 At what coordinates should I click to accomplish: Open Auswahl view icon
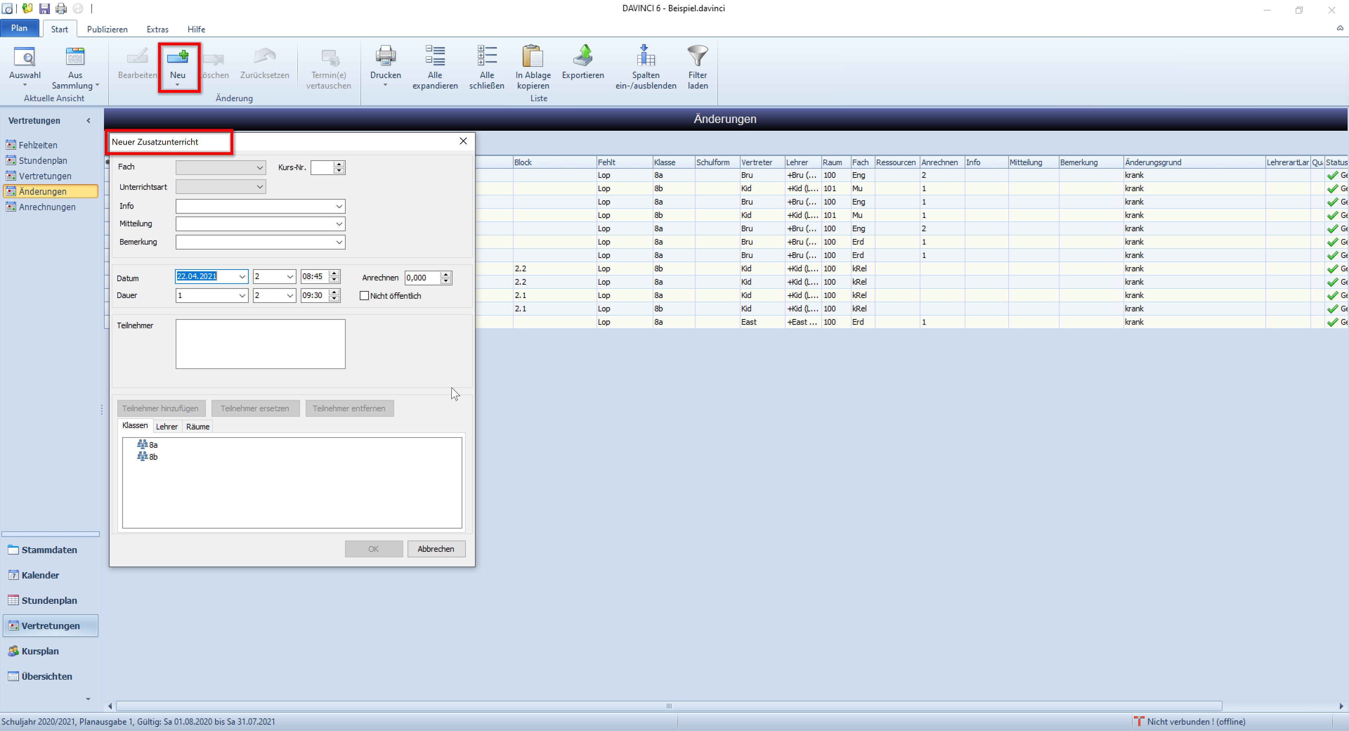(25, 57)
